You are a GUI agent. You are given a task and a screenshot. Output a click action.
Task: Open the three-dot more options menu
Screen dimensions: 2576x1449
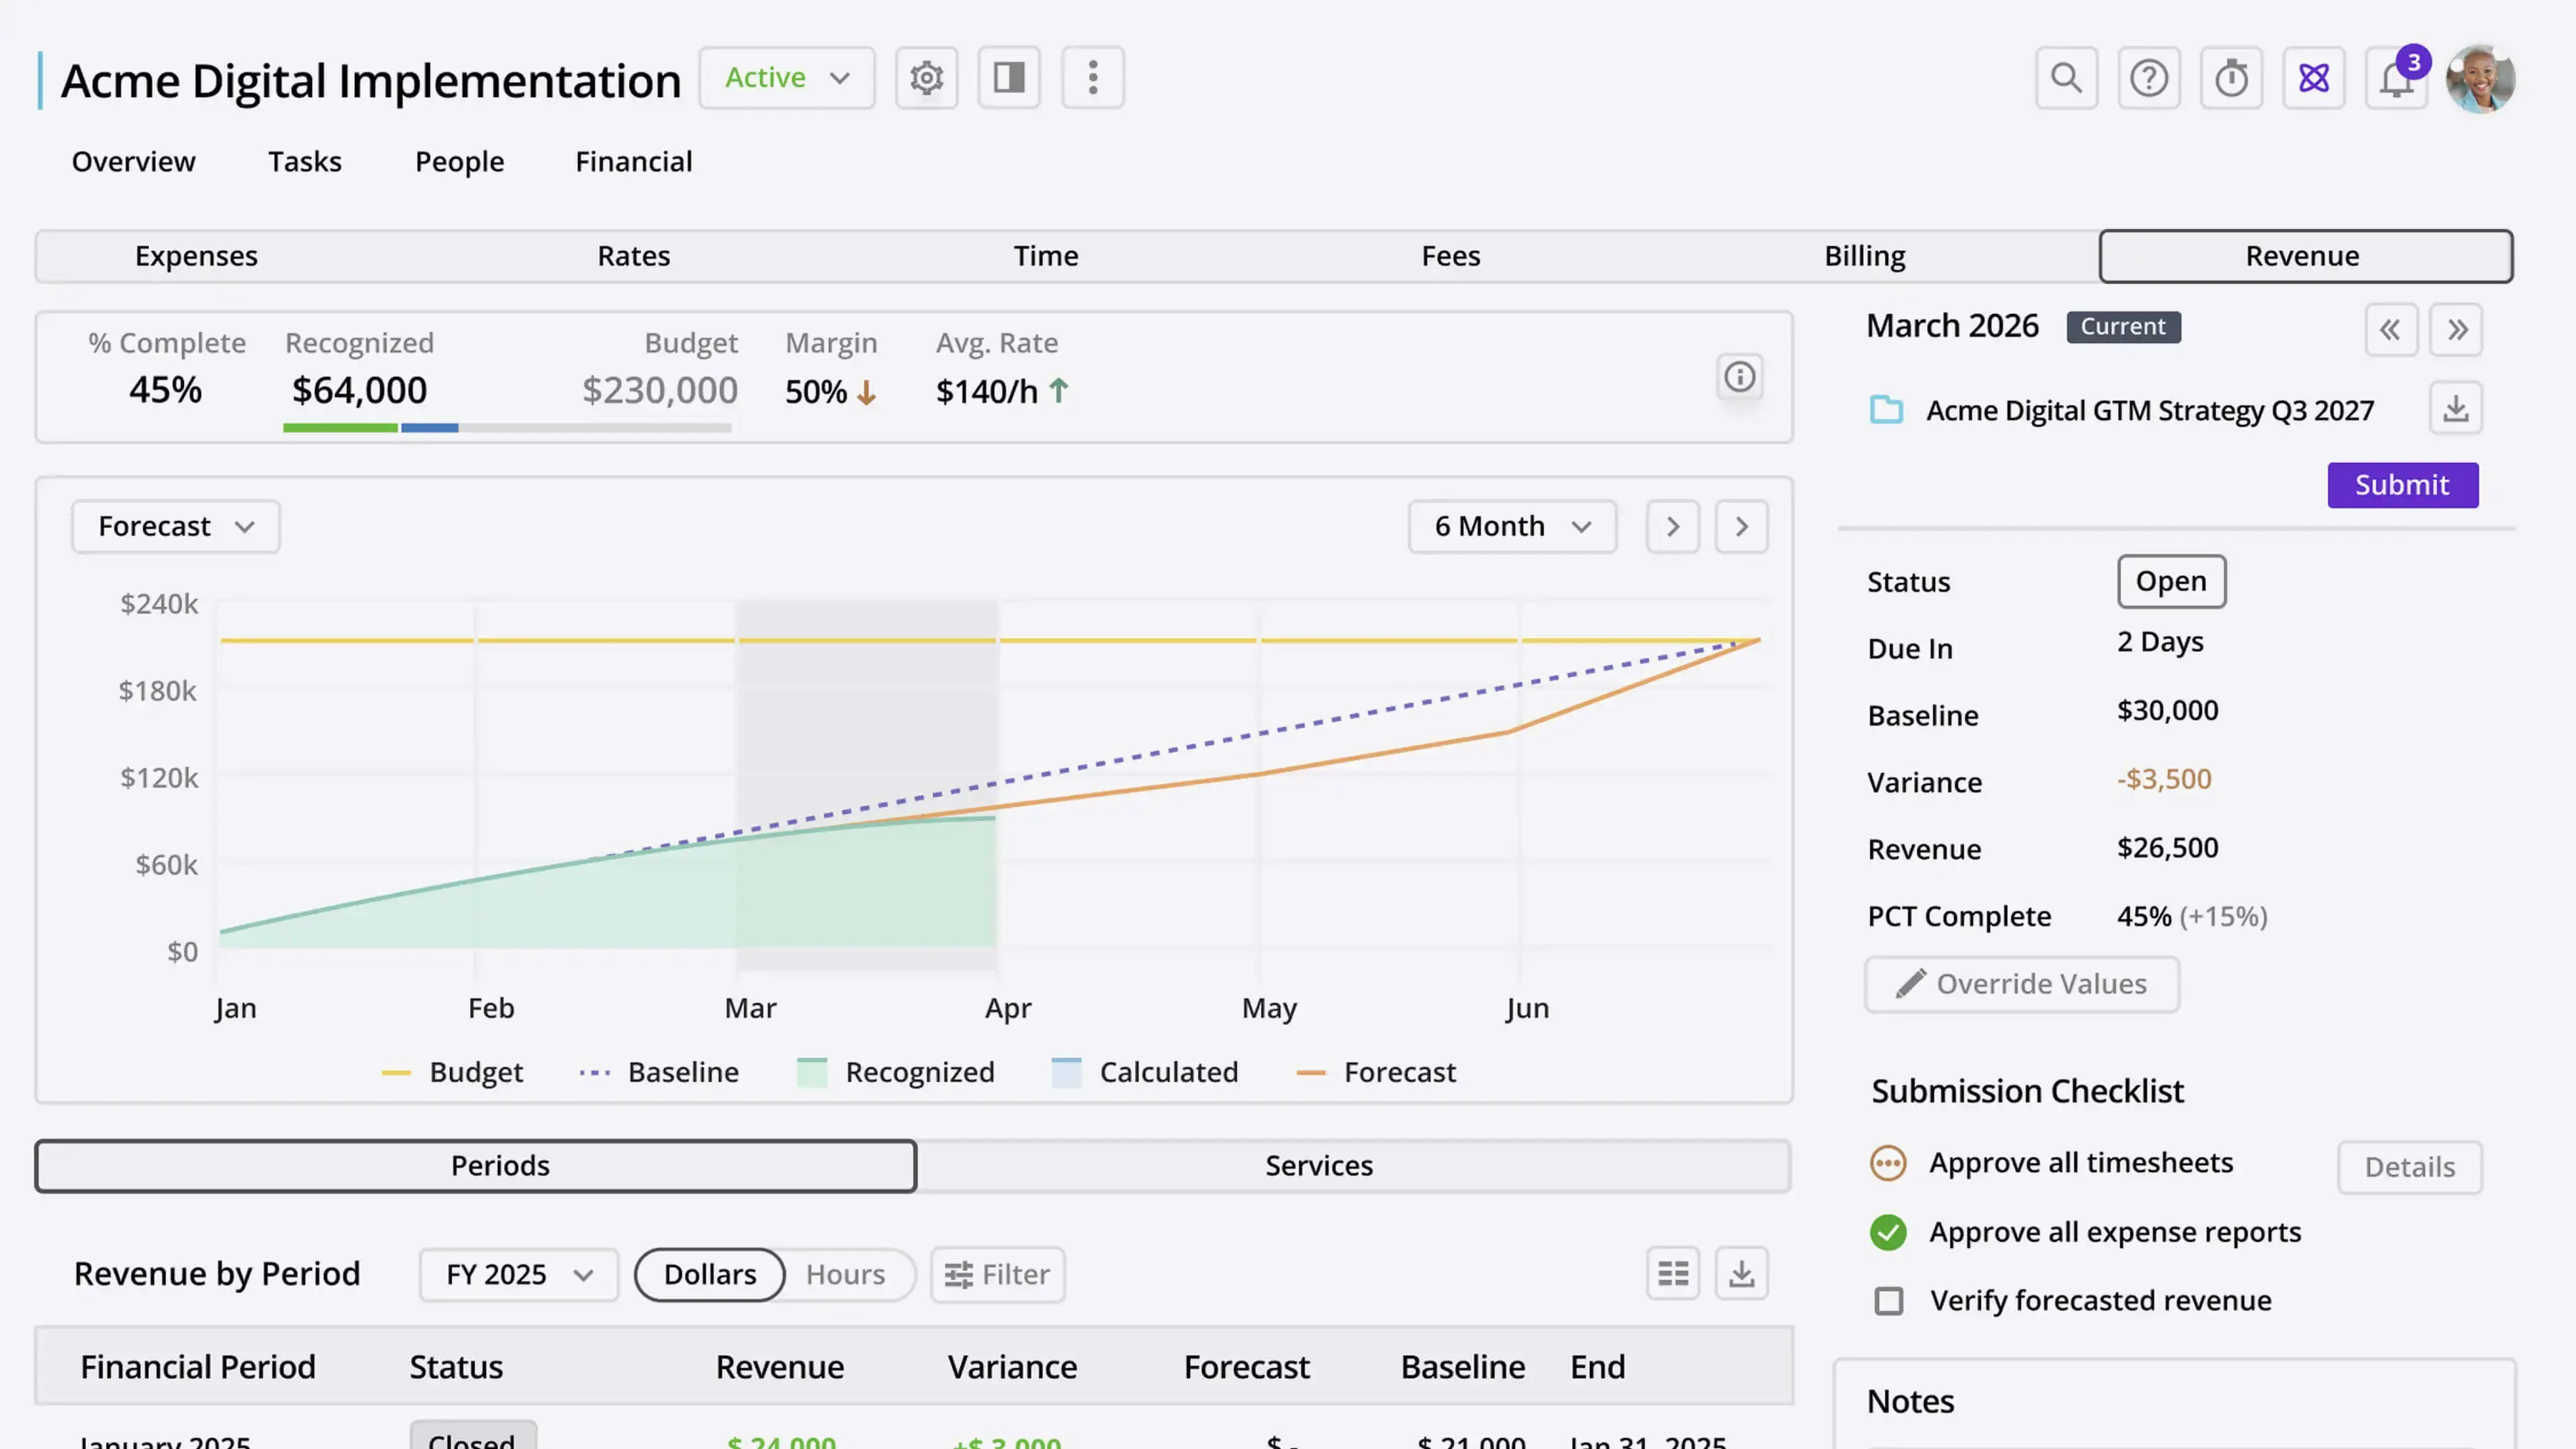pyautogui.click(x=1092, y=78)
